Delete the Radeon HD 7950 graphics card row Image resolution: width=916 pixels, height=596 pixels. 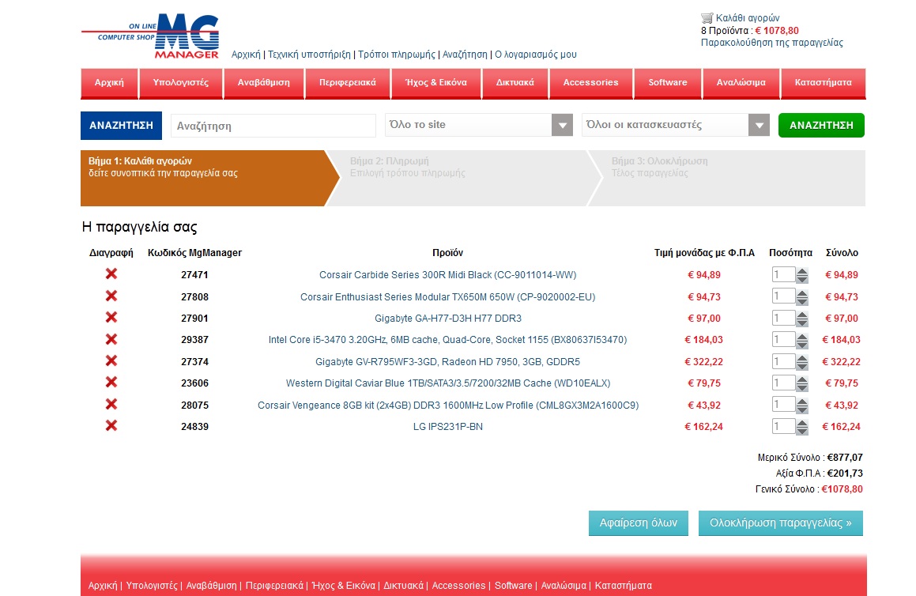tap(111, 361)
